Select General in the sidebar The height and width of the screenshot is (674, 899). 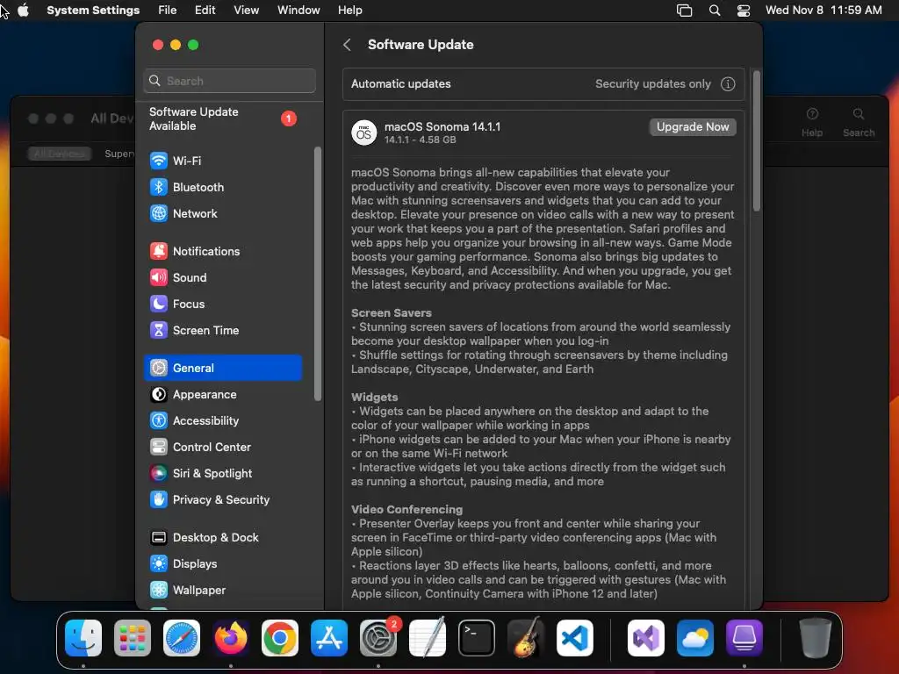(x=222, y=368)
